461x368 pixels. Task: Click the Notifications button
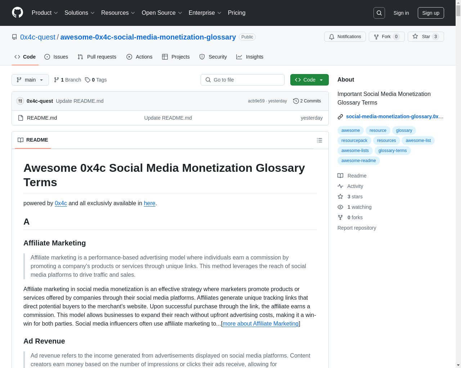point(345,37)
